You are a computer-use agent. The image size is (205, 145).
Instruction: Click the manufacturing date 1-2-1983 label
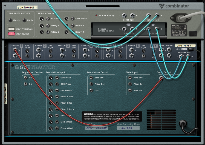128,128
